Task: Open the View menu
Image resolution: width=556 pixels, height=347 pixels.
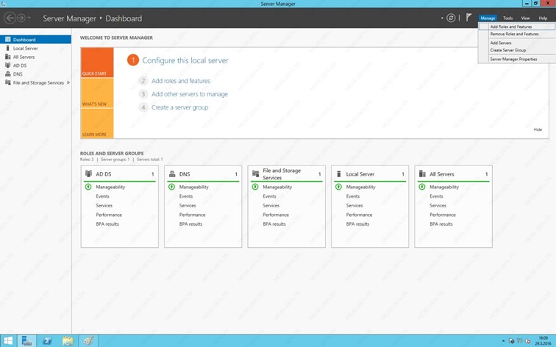Action: [525, 18]
